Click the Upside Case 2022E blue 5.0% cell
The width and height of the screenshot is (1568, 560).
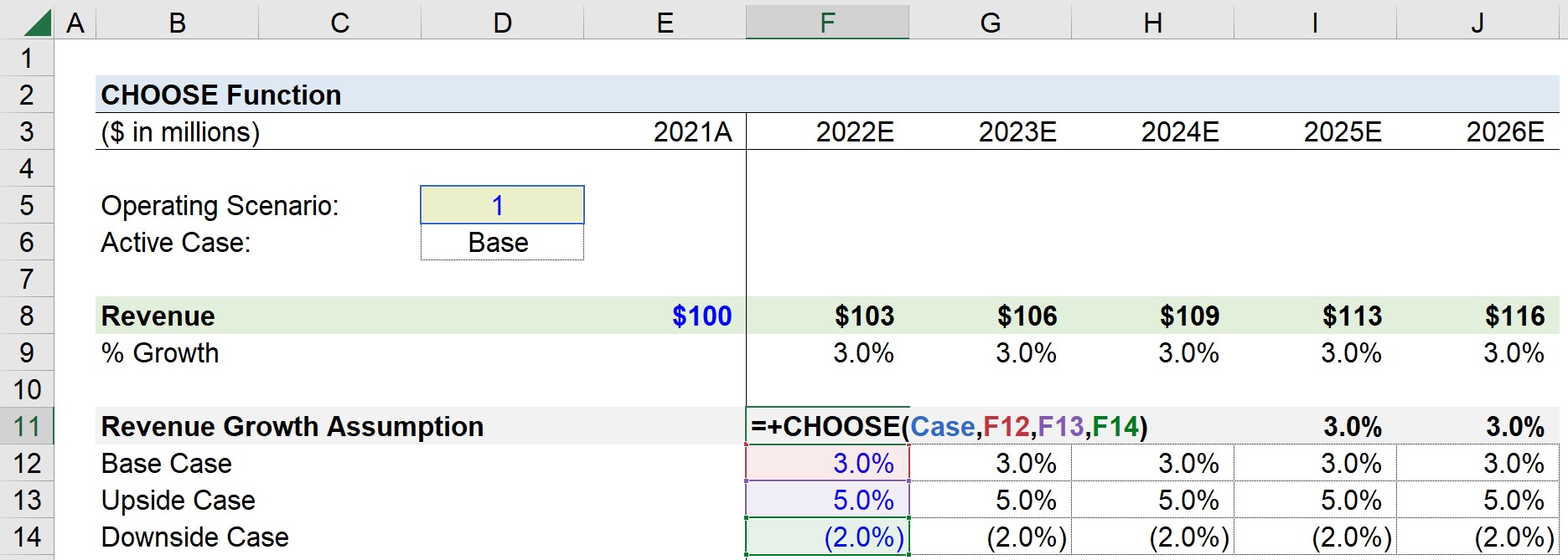[827, 500]
